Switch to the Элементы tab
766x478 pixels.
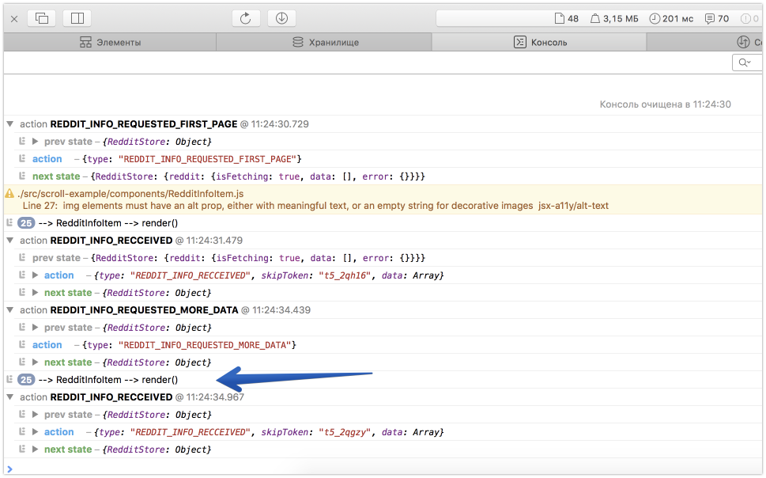(x=111, y=42)
